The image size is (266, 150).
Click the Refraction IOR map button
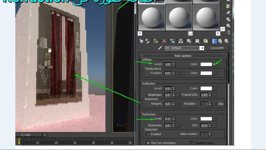tap(214, 125)
